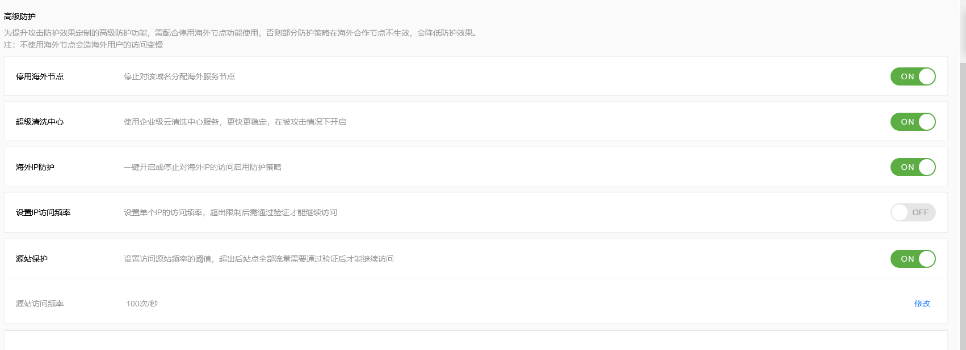Click the 100次/秒 frequency value
966x350 pixels.
coord(142,304)
